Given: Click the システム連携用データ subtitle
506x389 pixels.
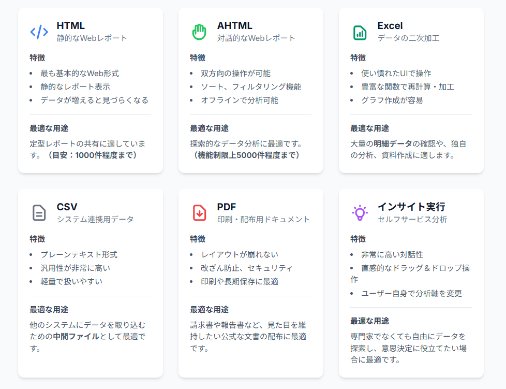Looking at the screenshot, I should (95, 219).
